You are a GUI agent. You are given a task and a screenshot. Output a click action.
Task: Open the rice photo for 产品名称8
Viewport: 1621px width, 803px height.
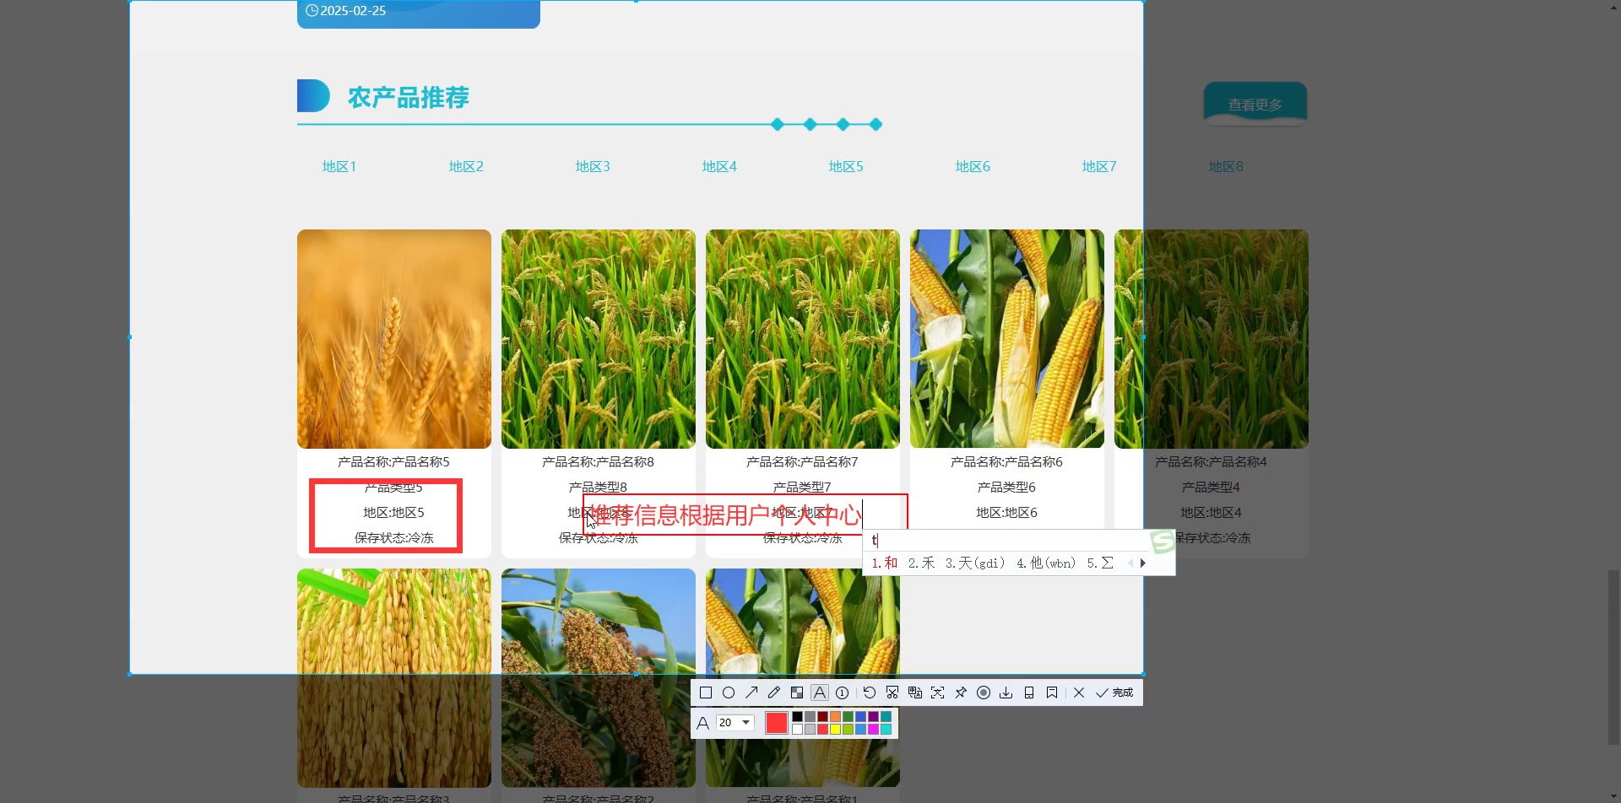(x=599, y=339)
